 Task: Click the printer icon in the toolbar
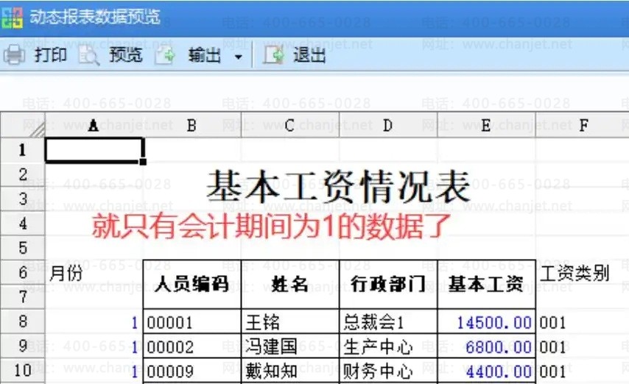click(x=14, y=55)
